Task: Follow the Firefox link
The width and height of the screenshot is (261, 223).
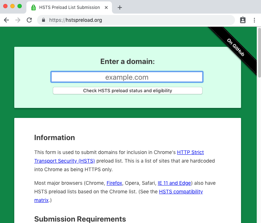Action: [x=114, y=183]
